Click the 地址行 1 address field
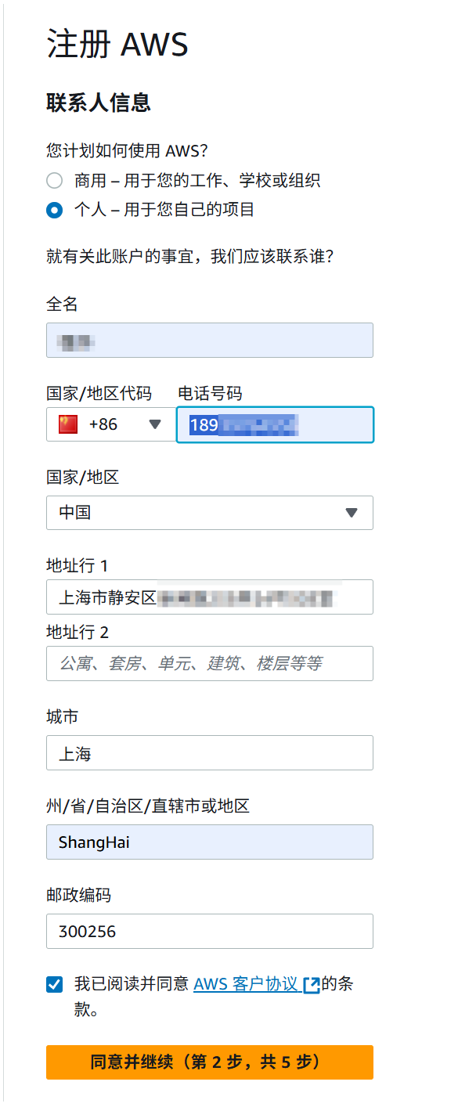The image size is (458, 1107). point(210,597)
